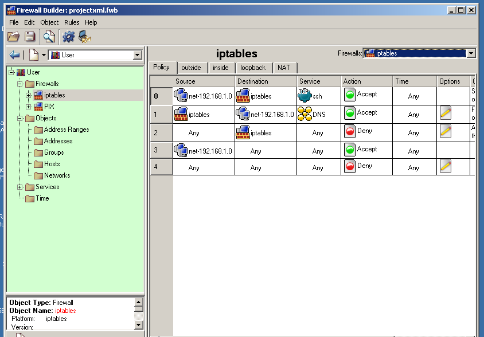The image size is (484, 337).
Task: Click the Find object magnifier icon
Action: (49, 37)
